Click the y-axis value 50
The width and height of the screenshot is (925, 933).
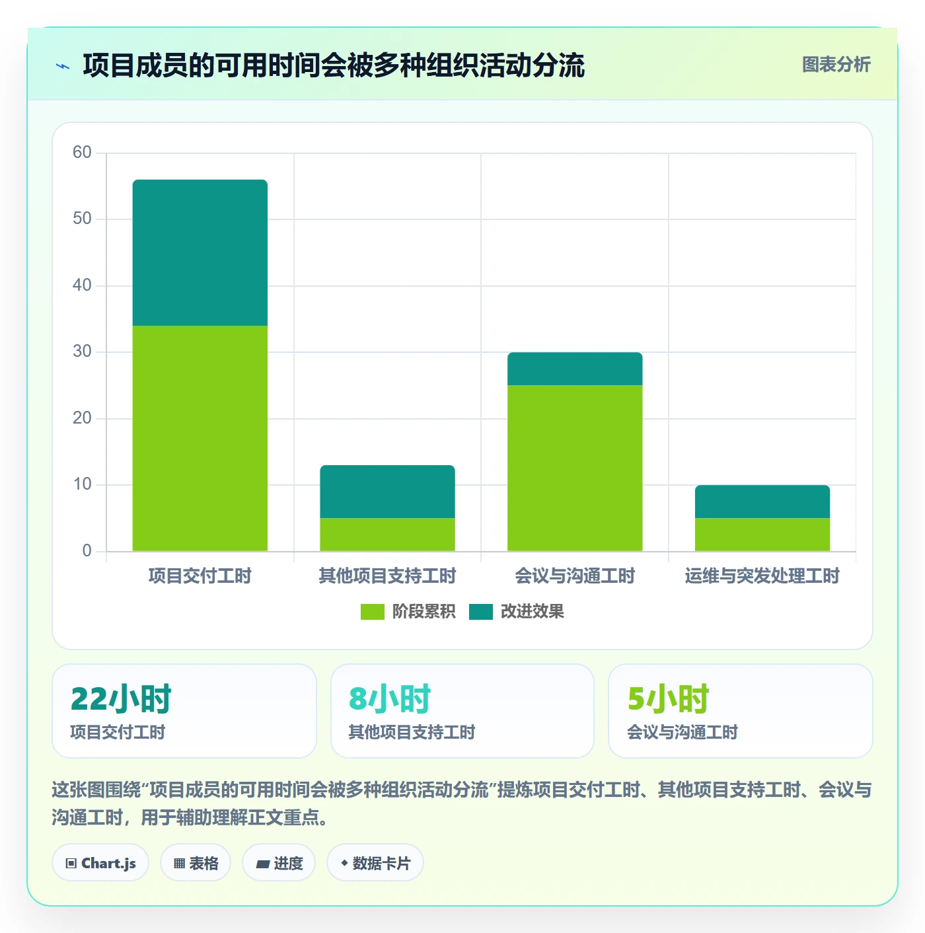82,219
